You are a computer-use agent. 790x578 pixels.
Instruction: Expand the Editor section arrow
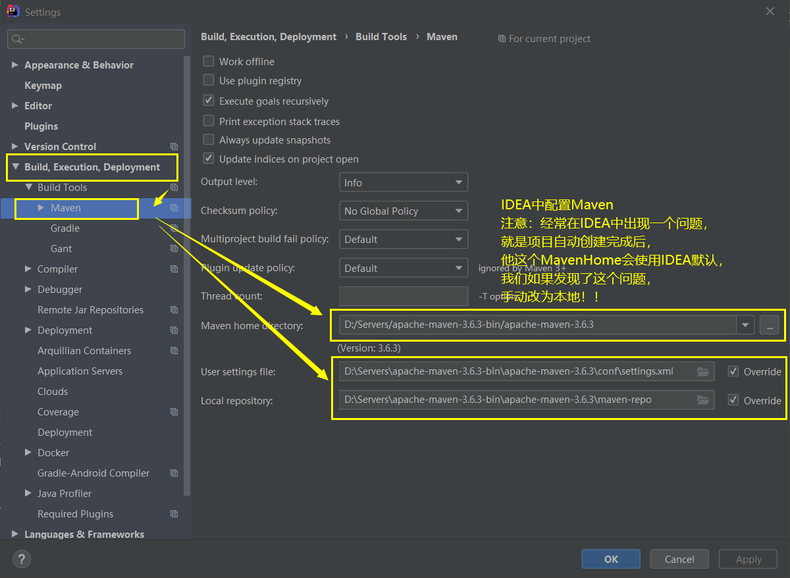click(x=15, y=105)
